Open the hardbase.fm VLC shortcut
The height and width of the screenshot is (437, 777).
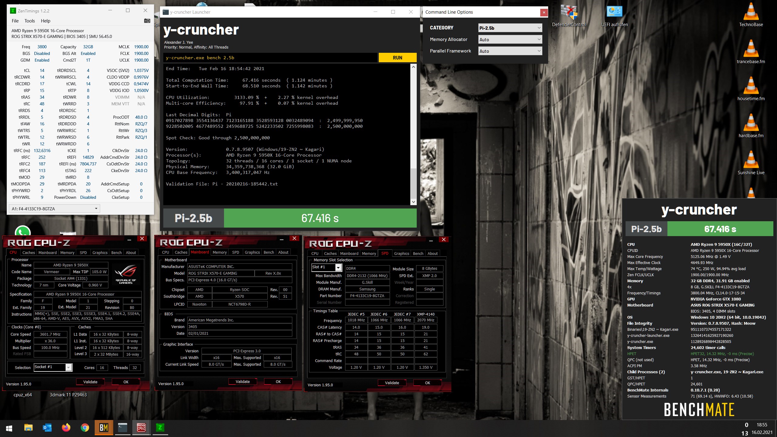[751, 126]
